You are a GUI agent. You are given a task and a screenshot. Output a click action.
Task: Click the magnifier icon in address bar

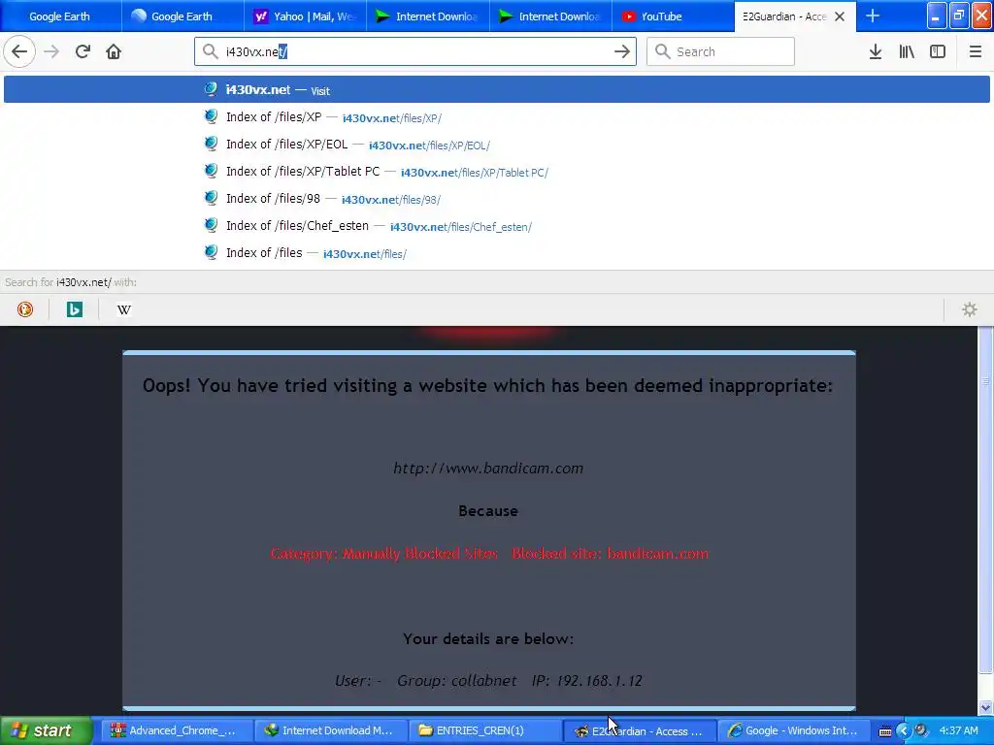(211, 51)
